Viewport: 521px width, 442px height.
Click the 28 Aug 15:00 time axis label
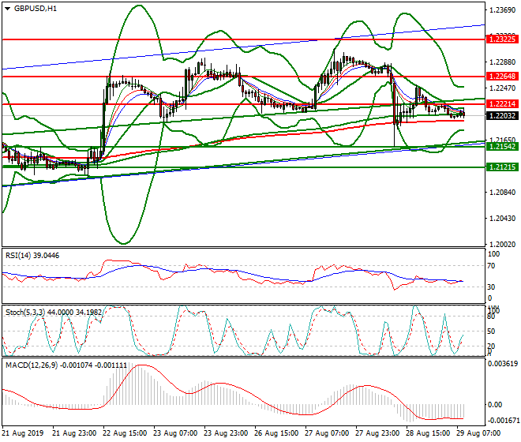[428, 433]
